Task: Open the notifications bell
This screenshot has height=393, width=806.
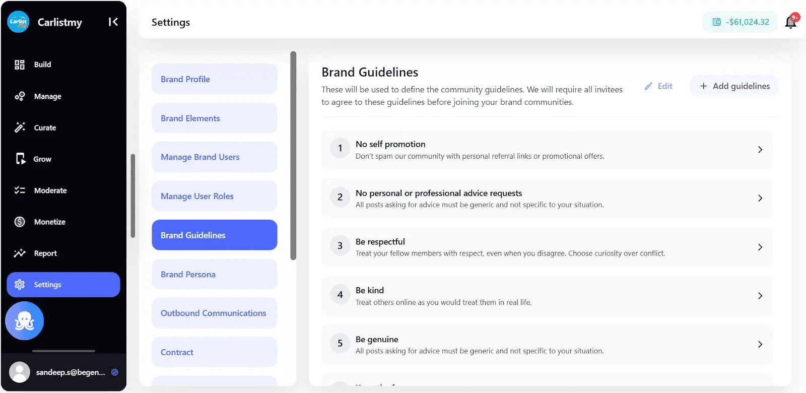Action: coord(791,22)
